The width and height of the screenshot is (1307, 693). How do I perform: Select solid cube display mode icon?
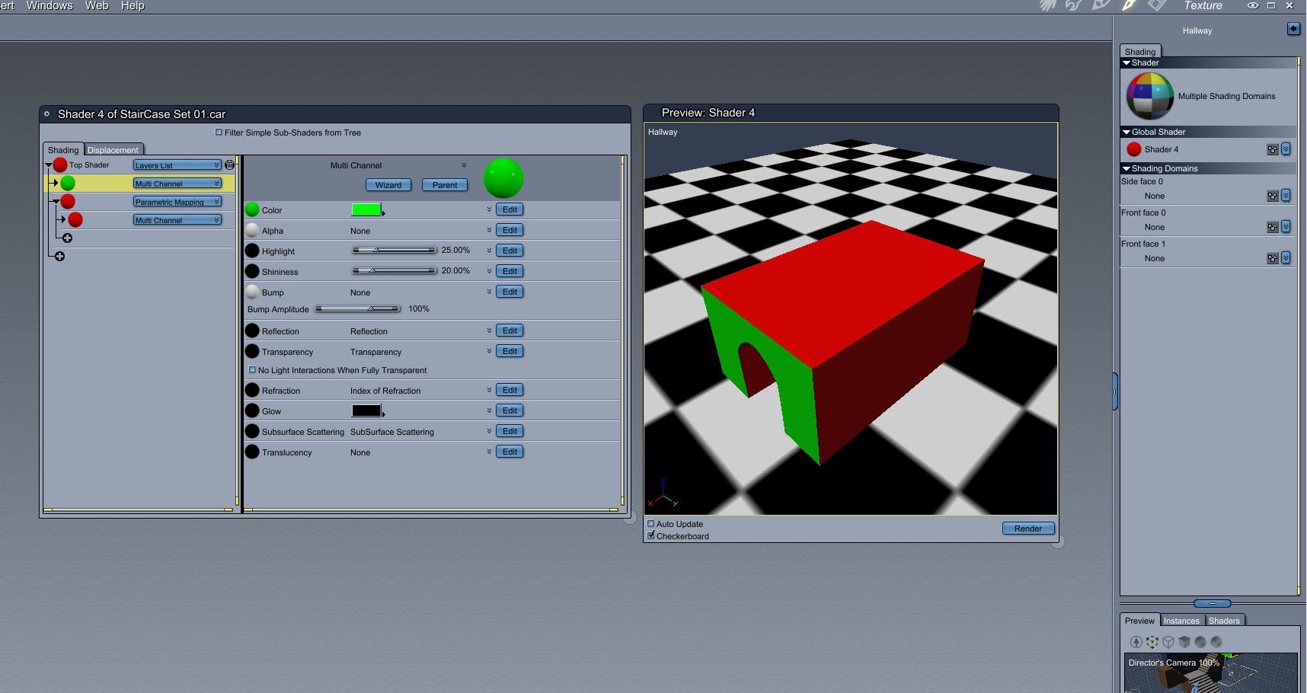[x=1184, y=642]
